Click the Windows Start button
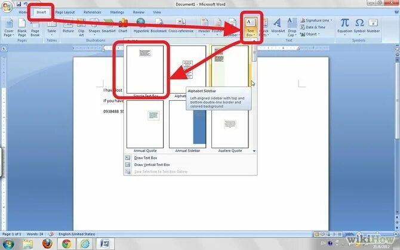 click(8, 244)
